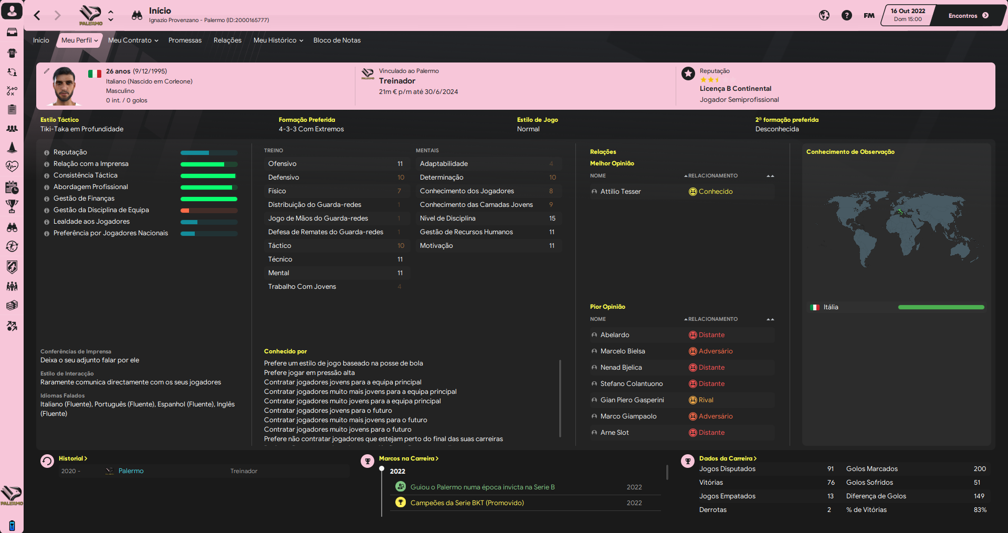Open the club vision boardroom icon
The image size is (1008, 533).
(x=12, y=286)
